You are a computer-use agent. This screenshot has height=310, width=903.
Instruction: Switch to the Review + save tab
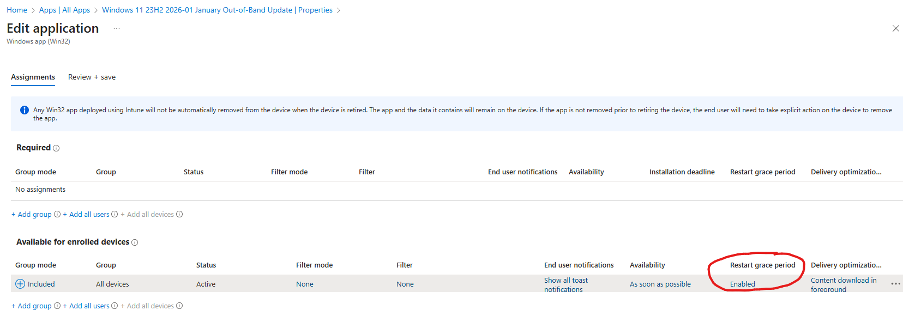pos(92,77)
